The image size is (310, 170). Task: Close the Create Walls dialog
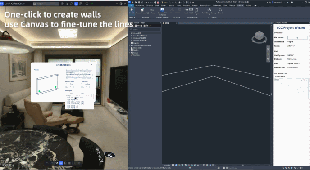91,65
